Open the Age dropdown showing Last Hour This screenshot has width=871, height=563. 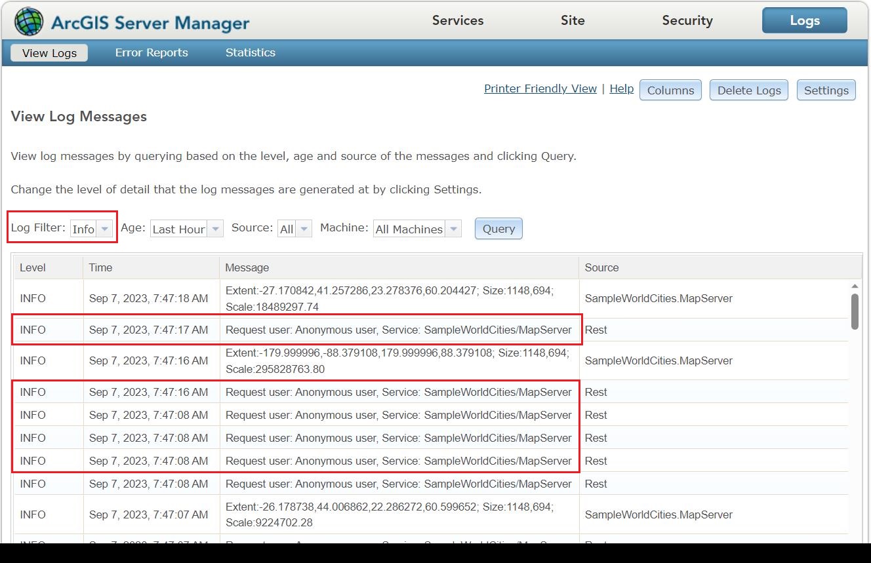click(x=216, y=228)
